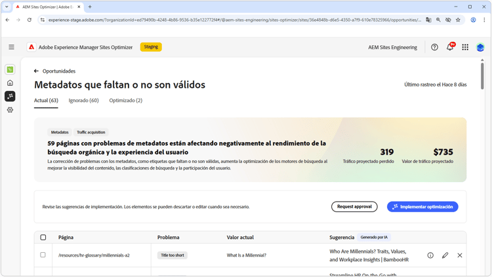
Task: Open the help question mark icon
Action: 434,47
